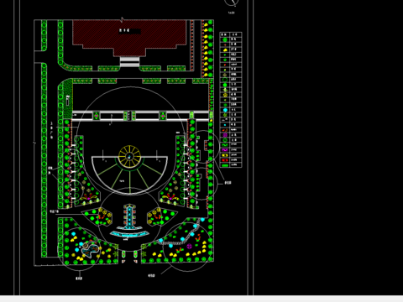This screenshot has width=403, height=302.
Task: Click the north arrow compass symbol
Action: pyautogui.click(x=232, y=3)
